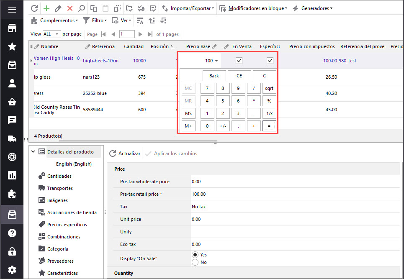404x279 pixels.
Task: Click Actualizar button
Action: tap(125, 154)
